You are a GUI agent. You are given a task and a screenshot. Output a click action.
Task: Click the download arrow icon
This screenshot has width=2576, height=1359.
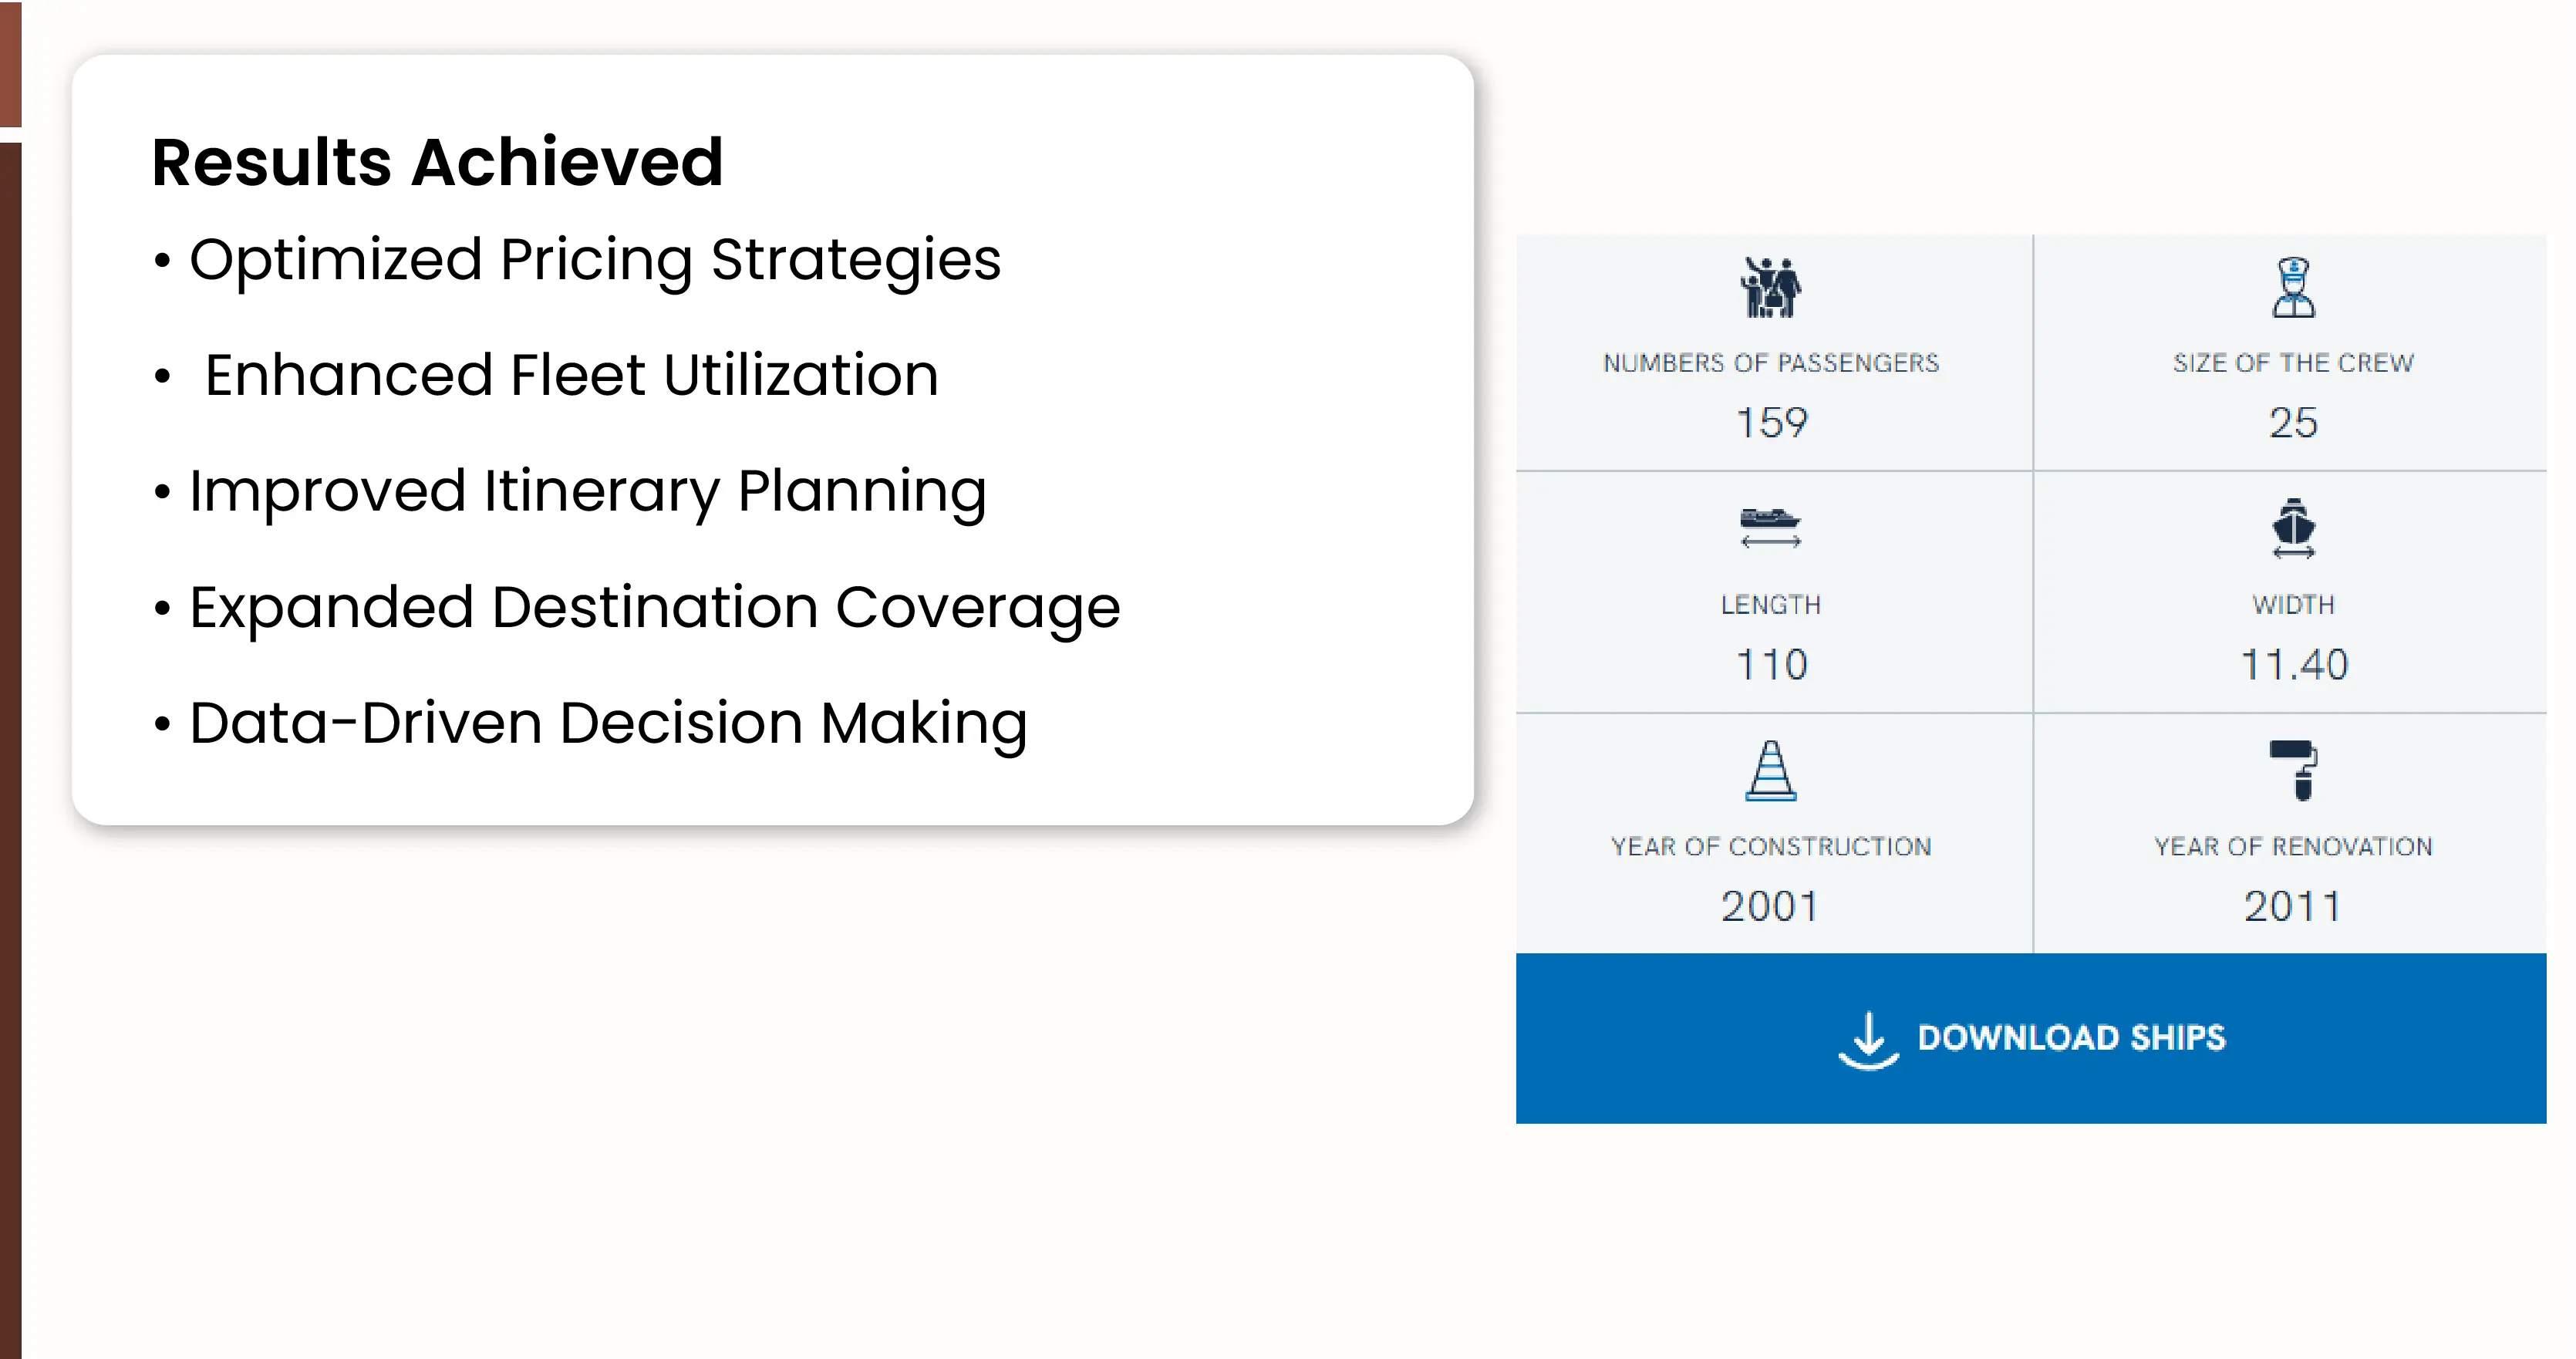[x=1867, y=1040]
